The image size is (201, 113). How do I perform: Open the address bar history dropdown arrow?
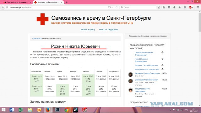[112, 7]
